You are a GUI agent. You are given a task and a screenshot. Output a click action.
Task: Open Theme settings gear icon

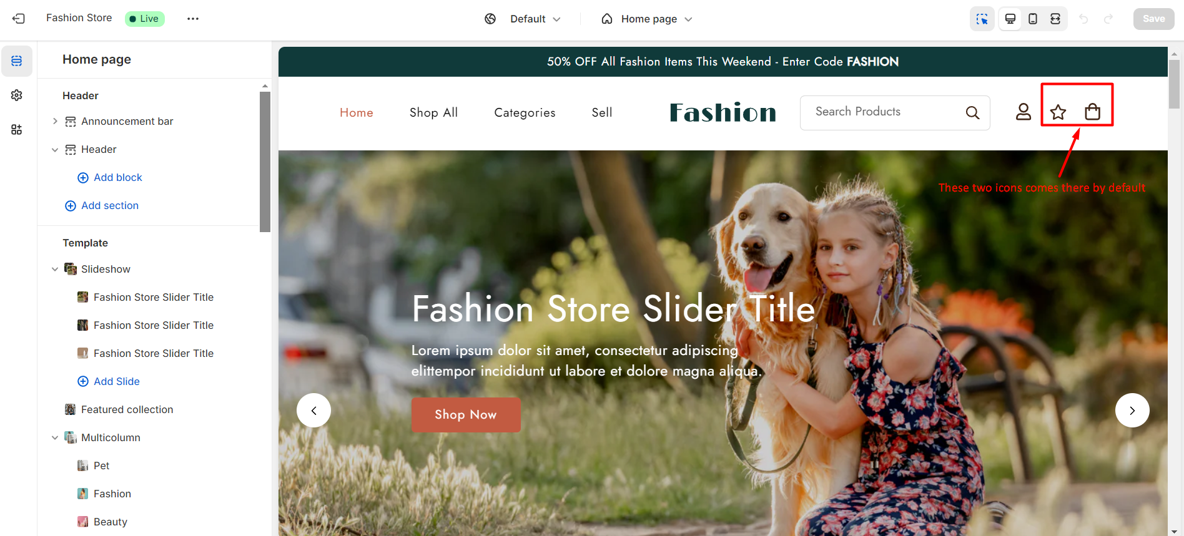(x=17, y=95)
